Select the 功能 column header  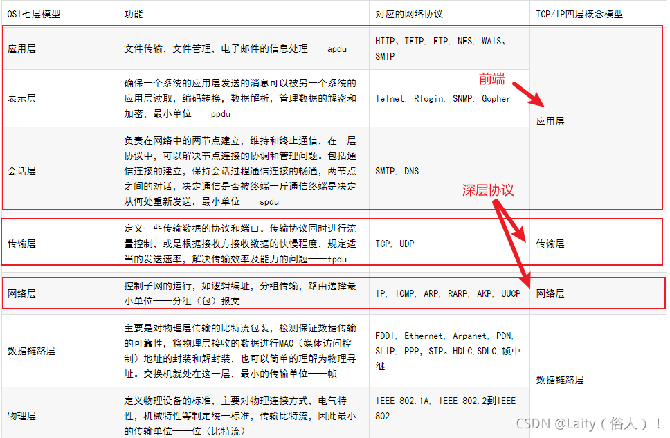[132, 12]
